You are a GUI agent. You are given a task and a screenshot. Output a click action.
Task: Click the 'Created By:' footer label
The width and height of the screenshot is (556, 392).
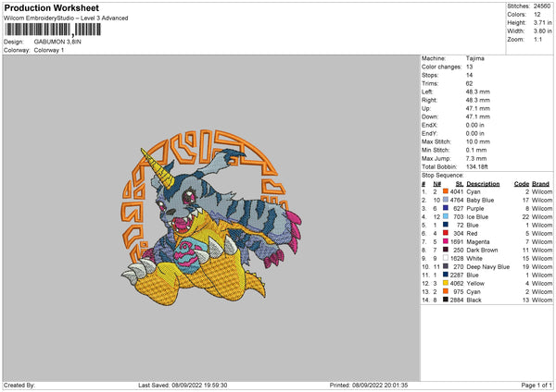point(19,385)
